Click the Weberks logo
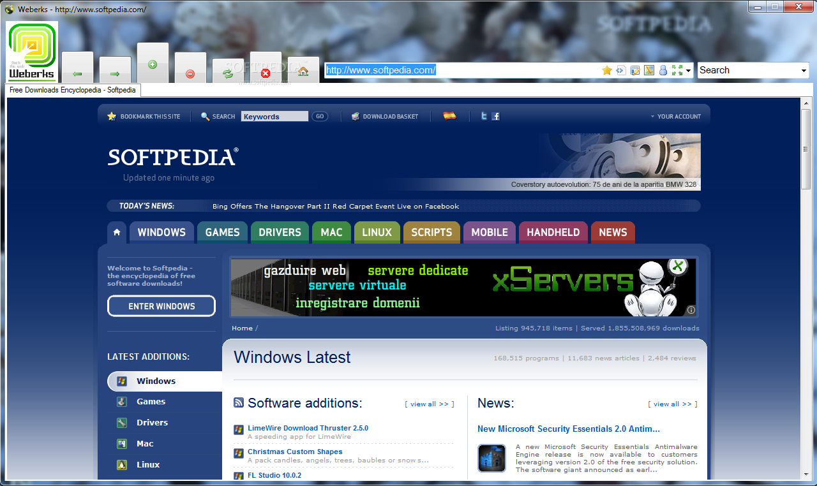817x486 pixels. coord(32,52)
